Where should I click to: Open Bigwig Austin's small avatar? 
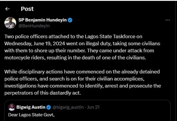click(x=12, y=107)
